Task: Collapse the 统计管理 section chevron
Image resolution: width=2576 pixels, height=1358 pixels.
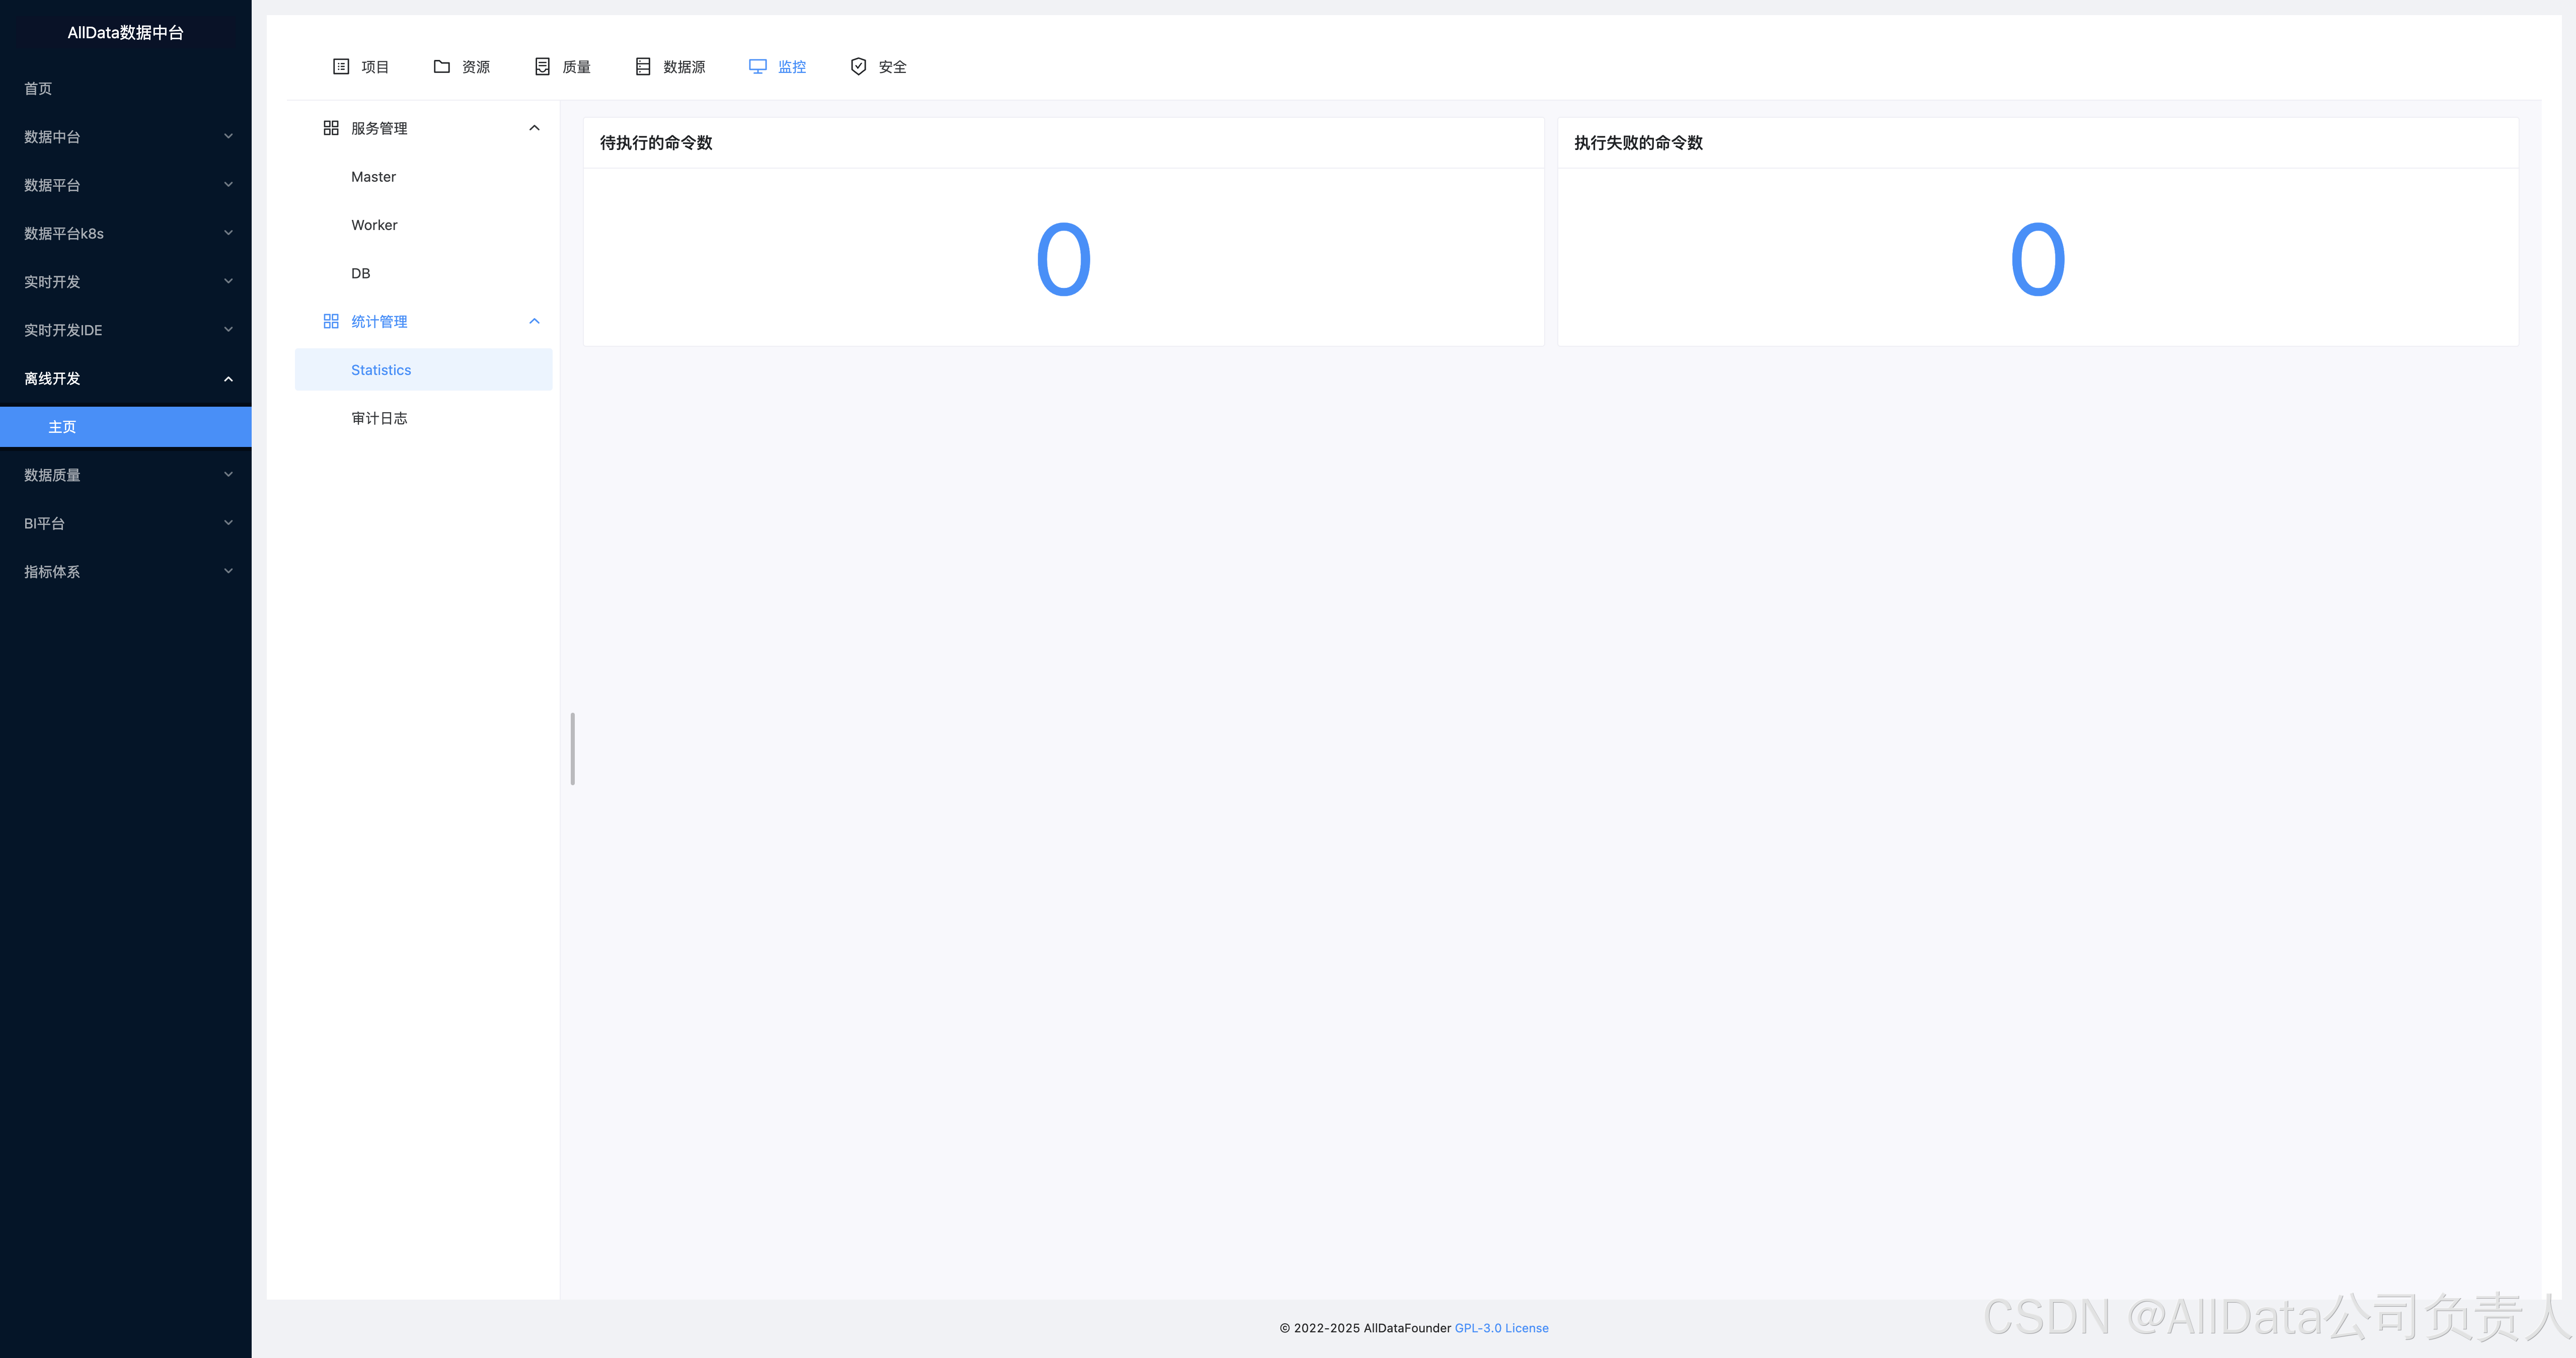Action: (534, 321)
